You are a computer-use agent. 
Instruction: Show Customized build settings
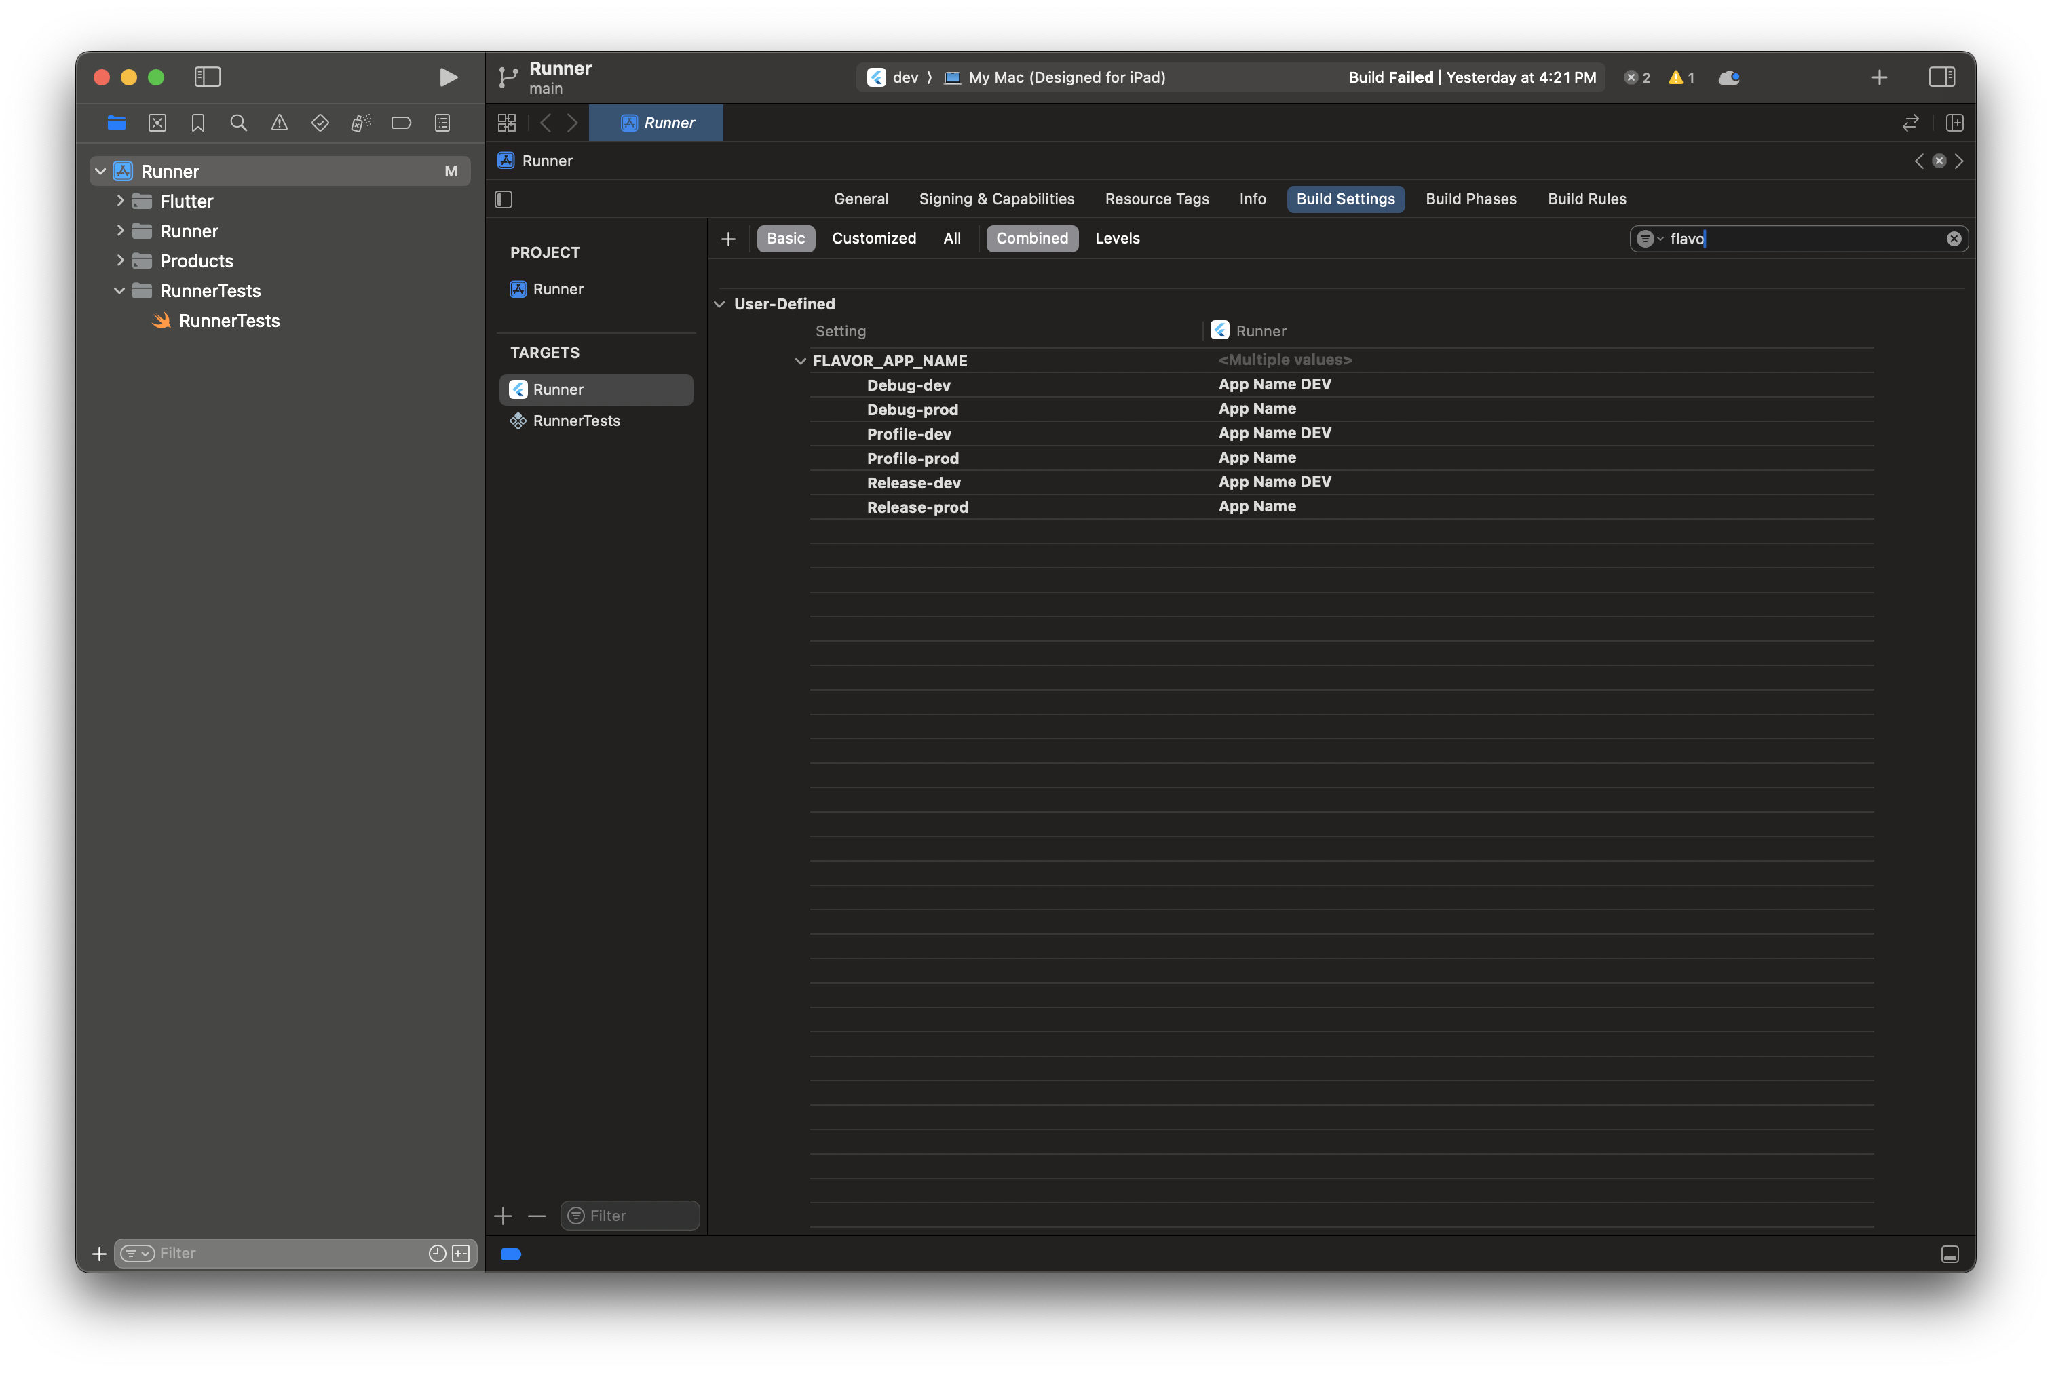pyautogui.click(x=873, y=238)
